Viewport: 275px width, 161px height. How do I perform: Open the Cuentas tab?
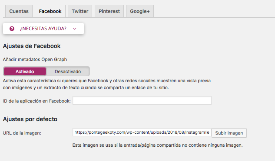pyautogui.click(x=19, y=11)
